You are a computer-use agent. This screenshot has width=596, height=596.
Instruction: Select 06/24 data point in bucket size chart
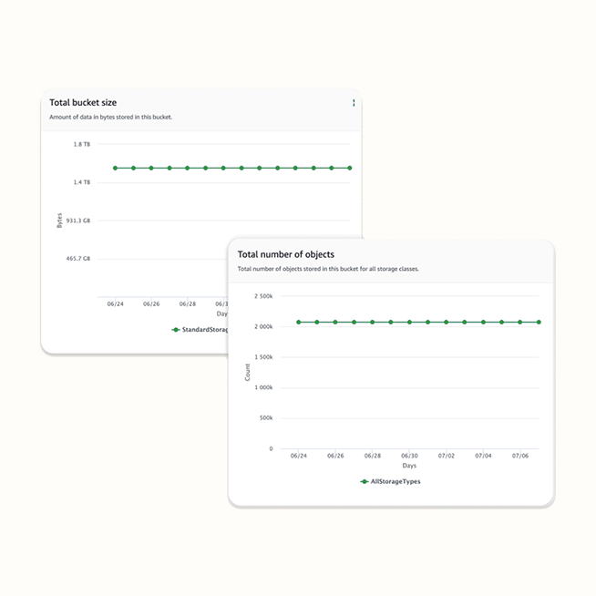point(115,168)
